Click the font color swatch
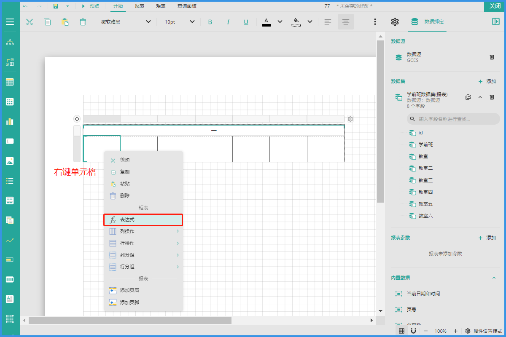The image size is (506, 337). pos(266,22)
